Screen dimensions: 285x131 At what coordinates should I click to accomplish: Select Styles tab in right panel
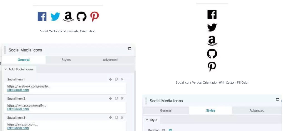(210, 110)
